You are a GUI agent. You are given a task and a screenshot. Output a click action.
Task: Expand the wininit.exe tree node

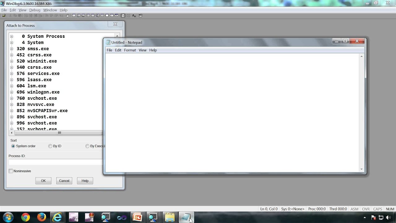(x=11, y=61)
